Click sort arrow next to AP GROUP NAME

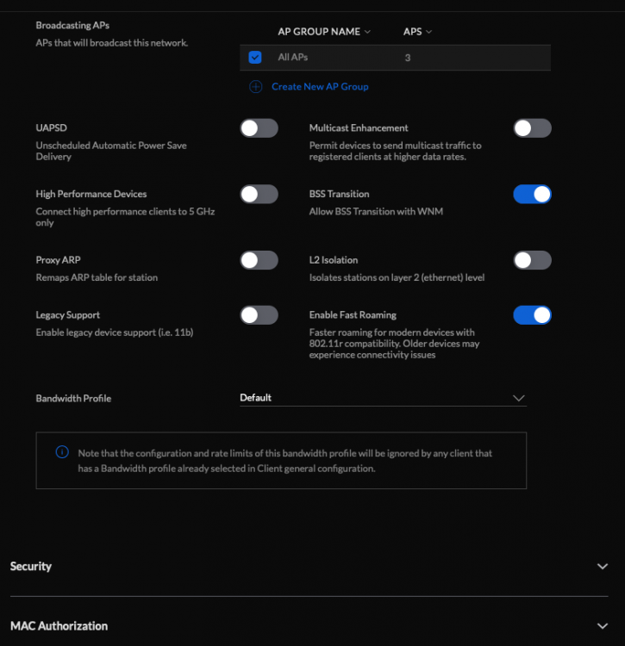click(x=368, y=32)
